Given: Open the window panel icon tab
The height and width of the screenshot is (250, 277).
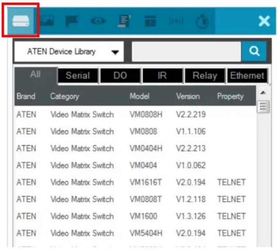Looking at the screenshot, I should [150, 21].
